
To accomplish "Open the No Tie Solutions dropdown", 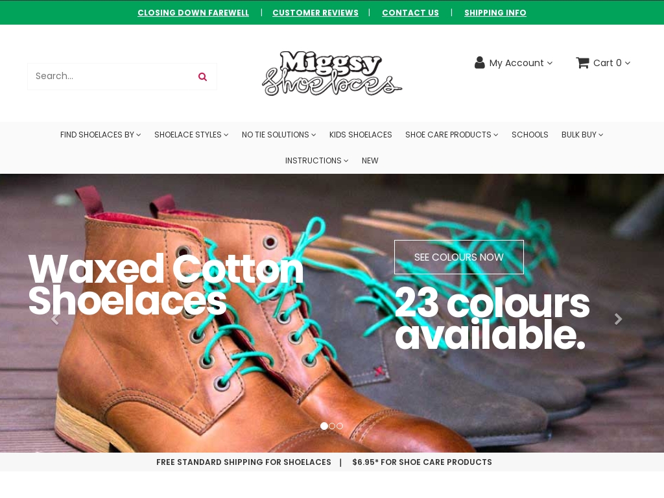I will (x=279, y=135).
